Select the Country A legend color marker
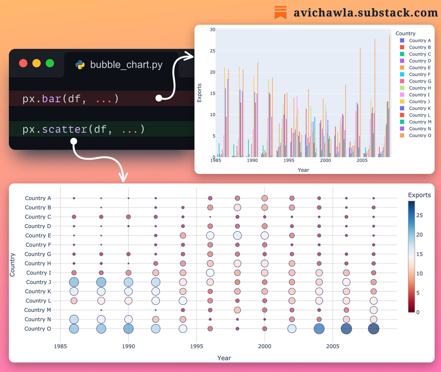This screenshot has width=441, height=372. click(402, 40)
